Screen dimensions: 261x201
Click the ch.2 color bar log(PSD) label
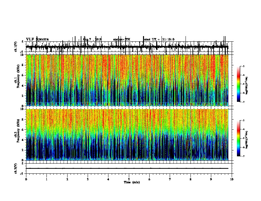tap(247, 140)
